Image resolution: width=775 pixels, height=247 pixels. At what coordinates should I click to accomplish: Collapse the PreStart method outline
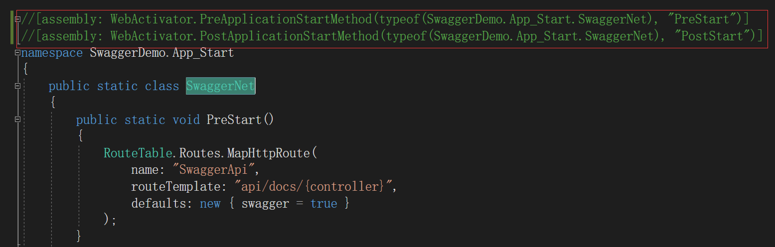pyautogui.click(x=18, y=120)
